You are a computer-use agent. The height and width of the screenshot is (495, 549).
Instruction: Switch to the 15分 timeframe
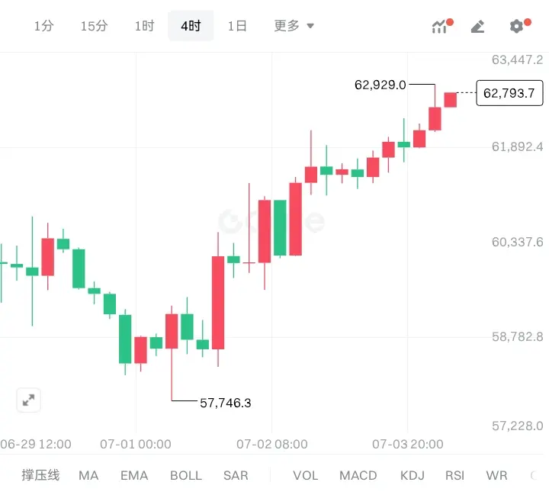[94, 26]
